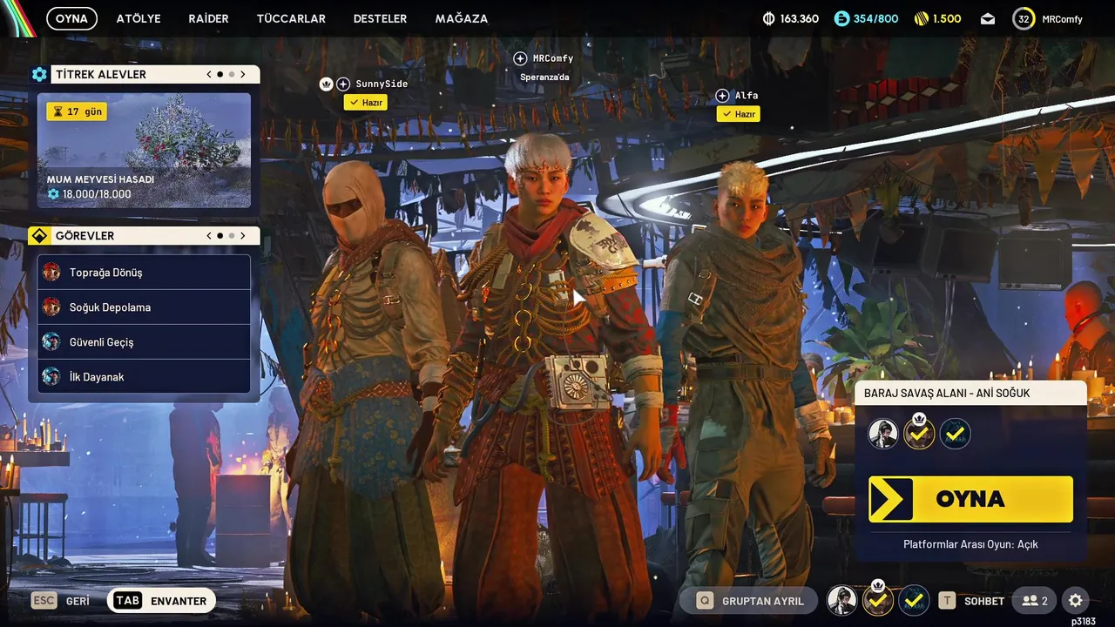The width and height of the screenshot is (1115, 627).
Task: Open the ATÖLYE tab
Action: click(139, 18)
